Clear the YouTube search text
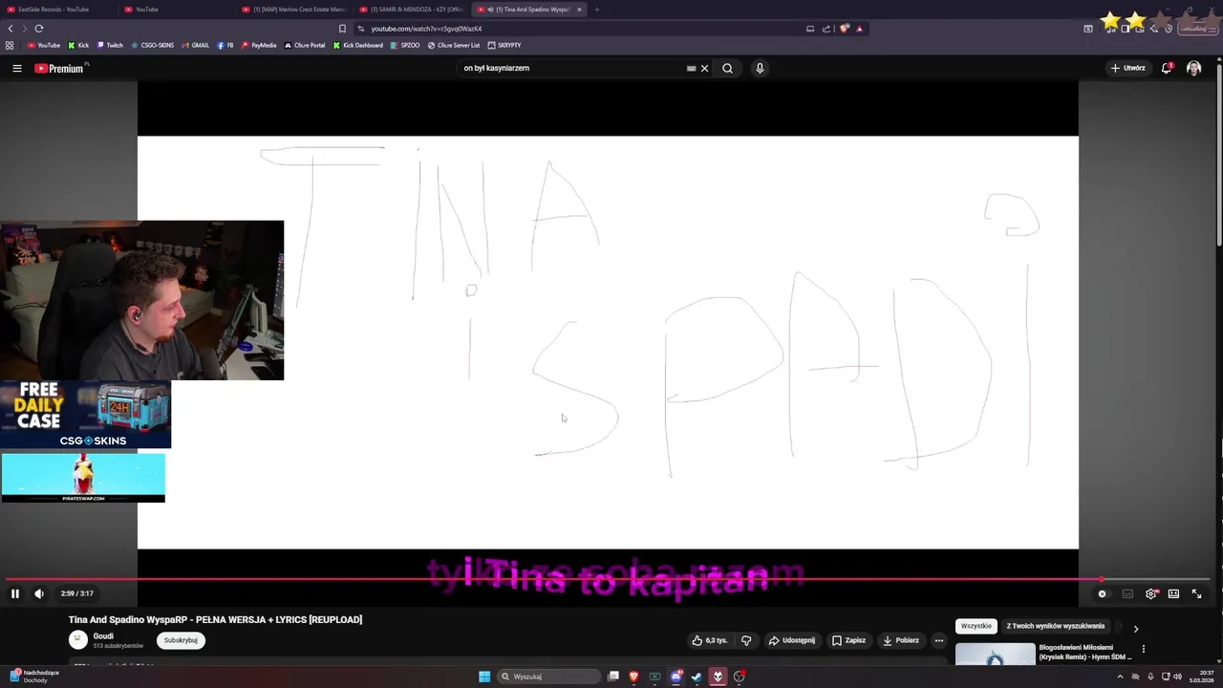Image resolution: width=1223 pixels, height=688 pixels. pyautogui.click(x=705, y=68)
